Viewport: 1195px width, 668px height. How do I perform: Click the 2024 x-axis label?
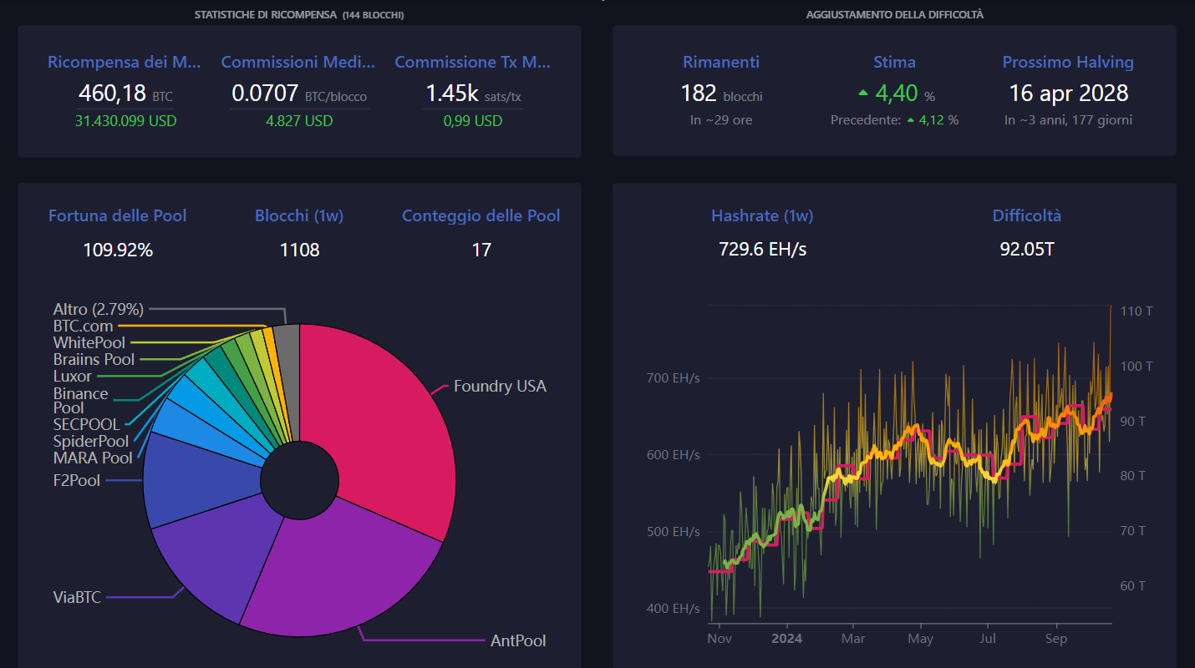point(786,639)
